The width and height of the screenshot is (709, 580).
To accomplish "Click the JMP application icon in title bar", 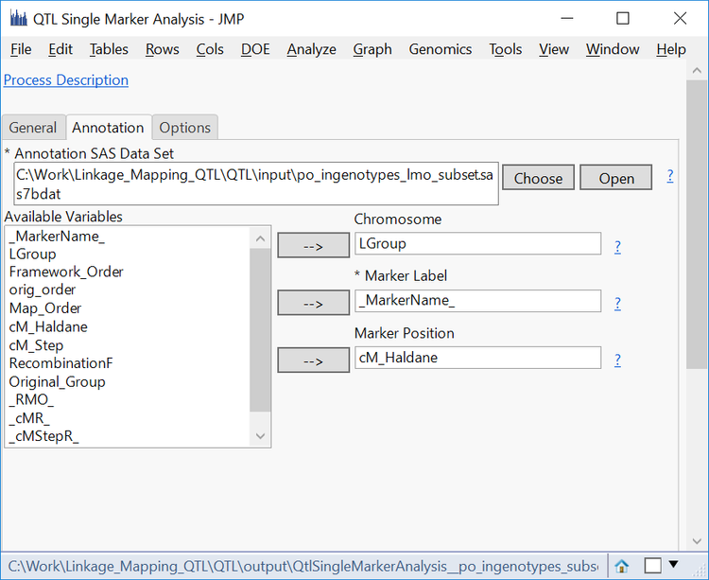I will point(19,19).
